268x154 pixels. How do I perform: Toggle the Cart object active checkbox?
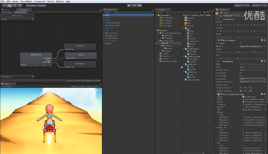click(x=221, y=13)
